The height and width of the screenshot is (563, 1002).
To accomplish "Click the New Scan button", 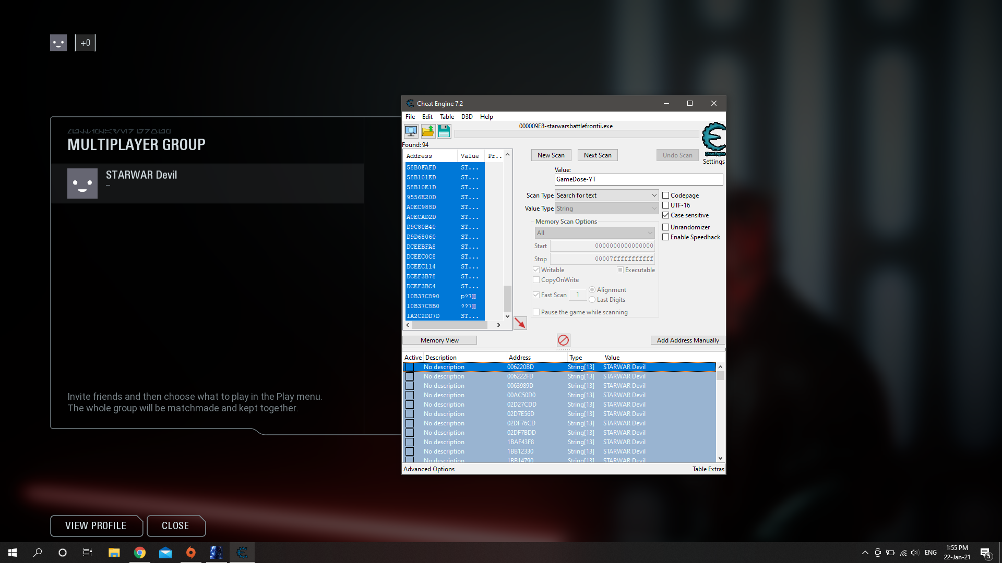I will pyautogui.click(x=551, y=155).
